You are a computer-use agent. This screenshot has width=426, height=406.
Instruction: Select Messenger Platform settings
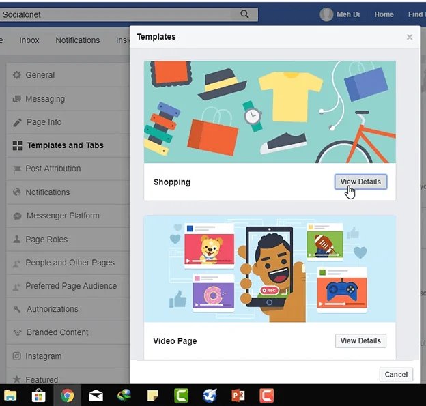click(63, 216)
